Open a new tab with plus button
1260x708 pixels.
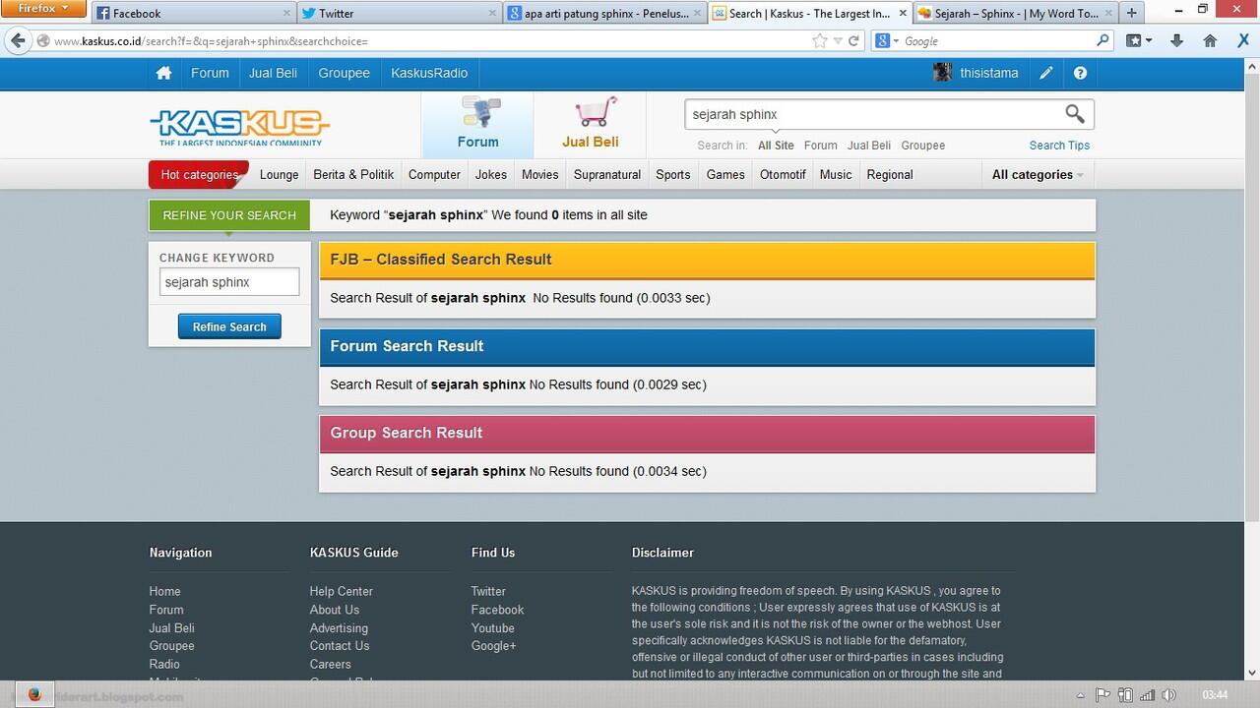1132,13
